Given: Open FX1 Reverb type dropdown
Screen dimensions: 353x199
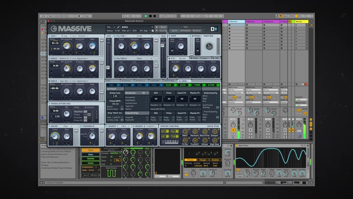Looking at the screenshot, I should click(183, 59).
